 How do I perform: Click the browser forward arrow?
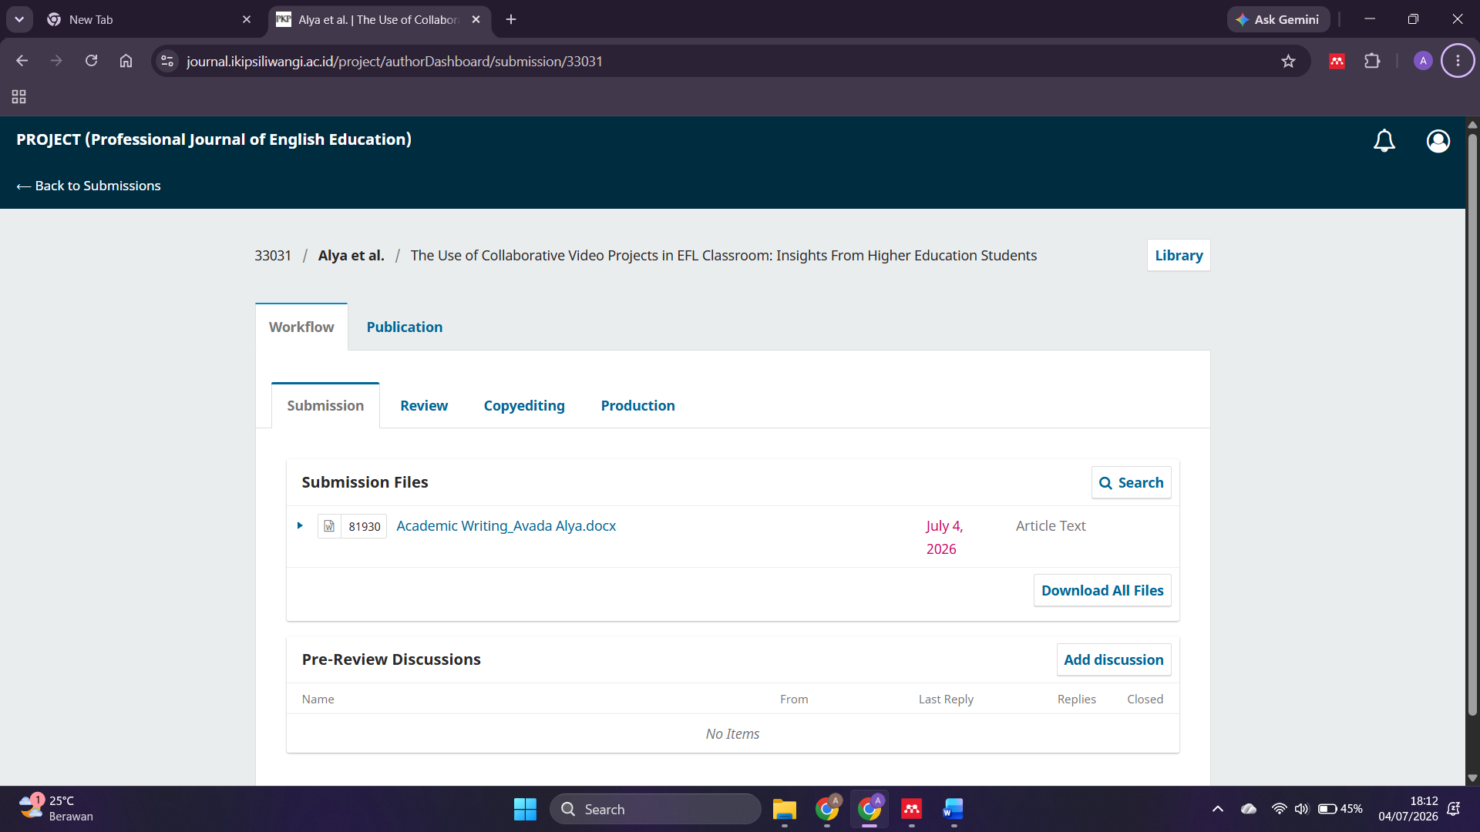point(56,61)
